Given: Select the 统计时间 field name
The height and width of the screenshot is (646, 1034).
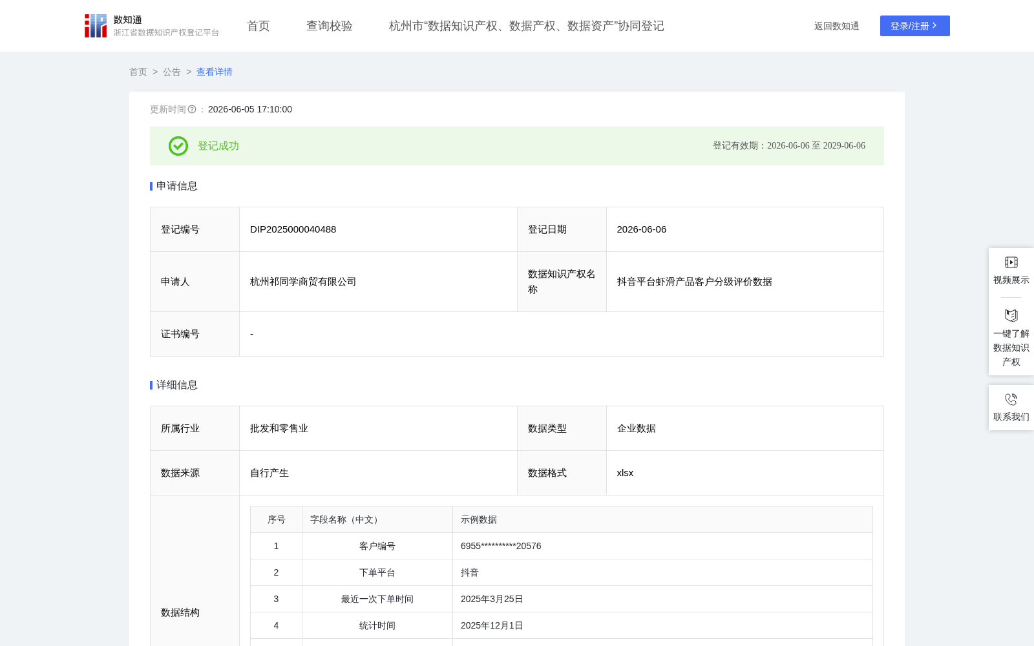Looking at the screenshot, I should pyautogui.click(x=377, y=625).
